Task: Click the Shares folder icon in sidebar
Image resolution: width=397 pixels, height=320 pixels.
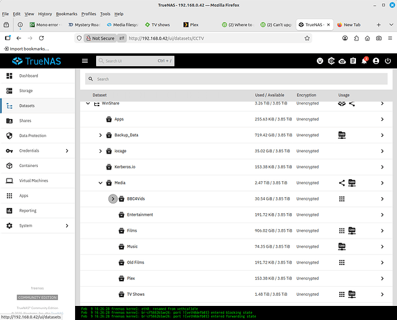Action: pos(10,121)
